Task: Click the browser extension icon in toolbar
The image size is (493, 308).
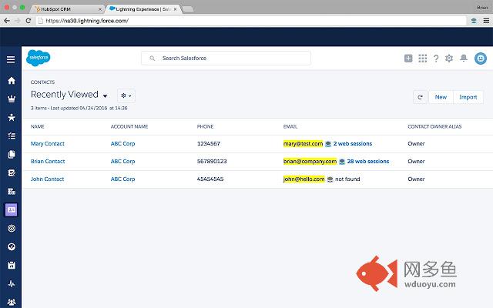Action: click(474, 21)
